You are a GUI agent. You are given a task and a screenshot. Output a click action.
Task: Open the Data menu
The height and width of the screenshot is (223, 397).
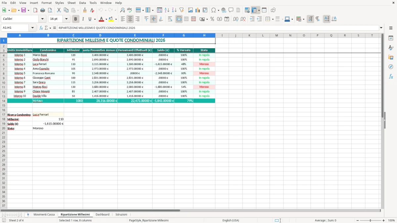82,3
